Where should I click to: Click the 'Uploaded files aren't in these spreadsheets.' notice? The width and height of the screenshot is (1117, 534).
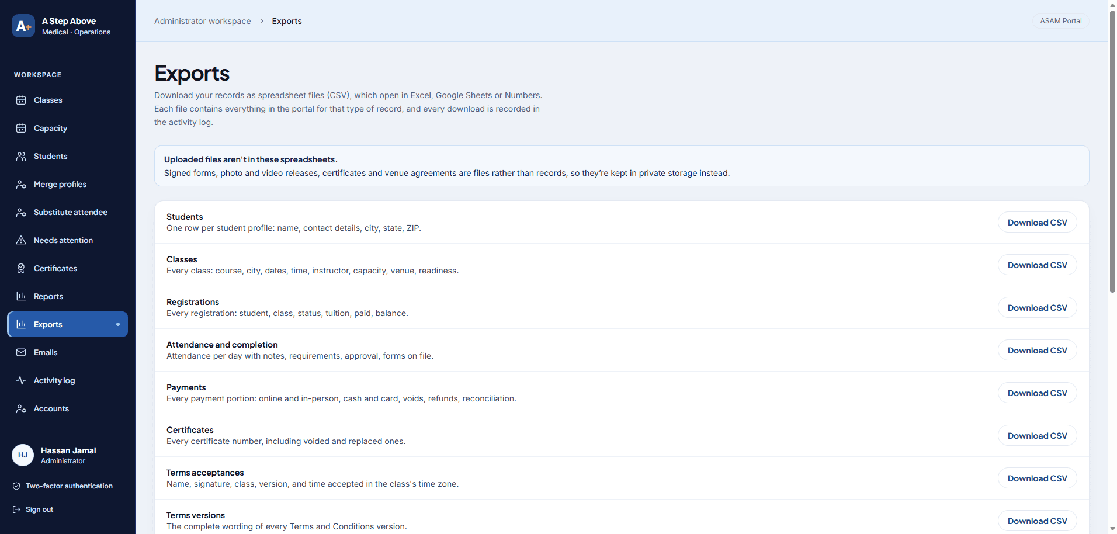(x=622, y=166)
